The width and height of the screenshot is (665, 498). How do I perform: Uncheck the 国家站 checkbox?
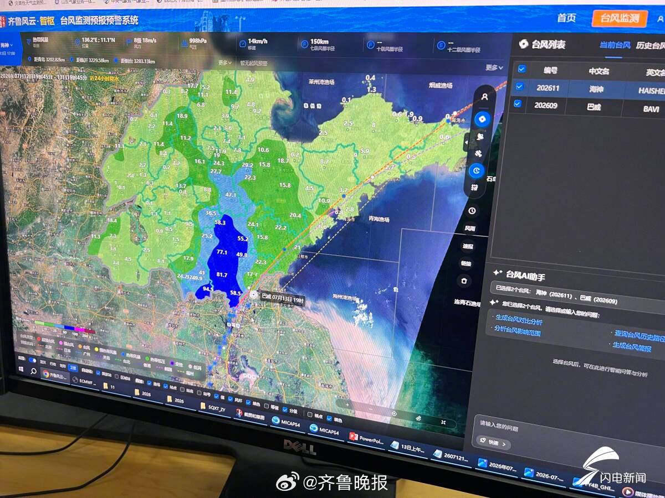[98, 372]
